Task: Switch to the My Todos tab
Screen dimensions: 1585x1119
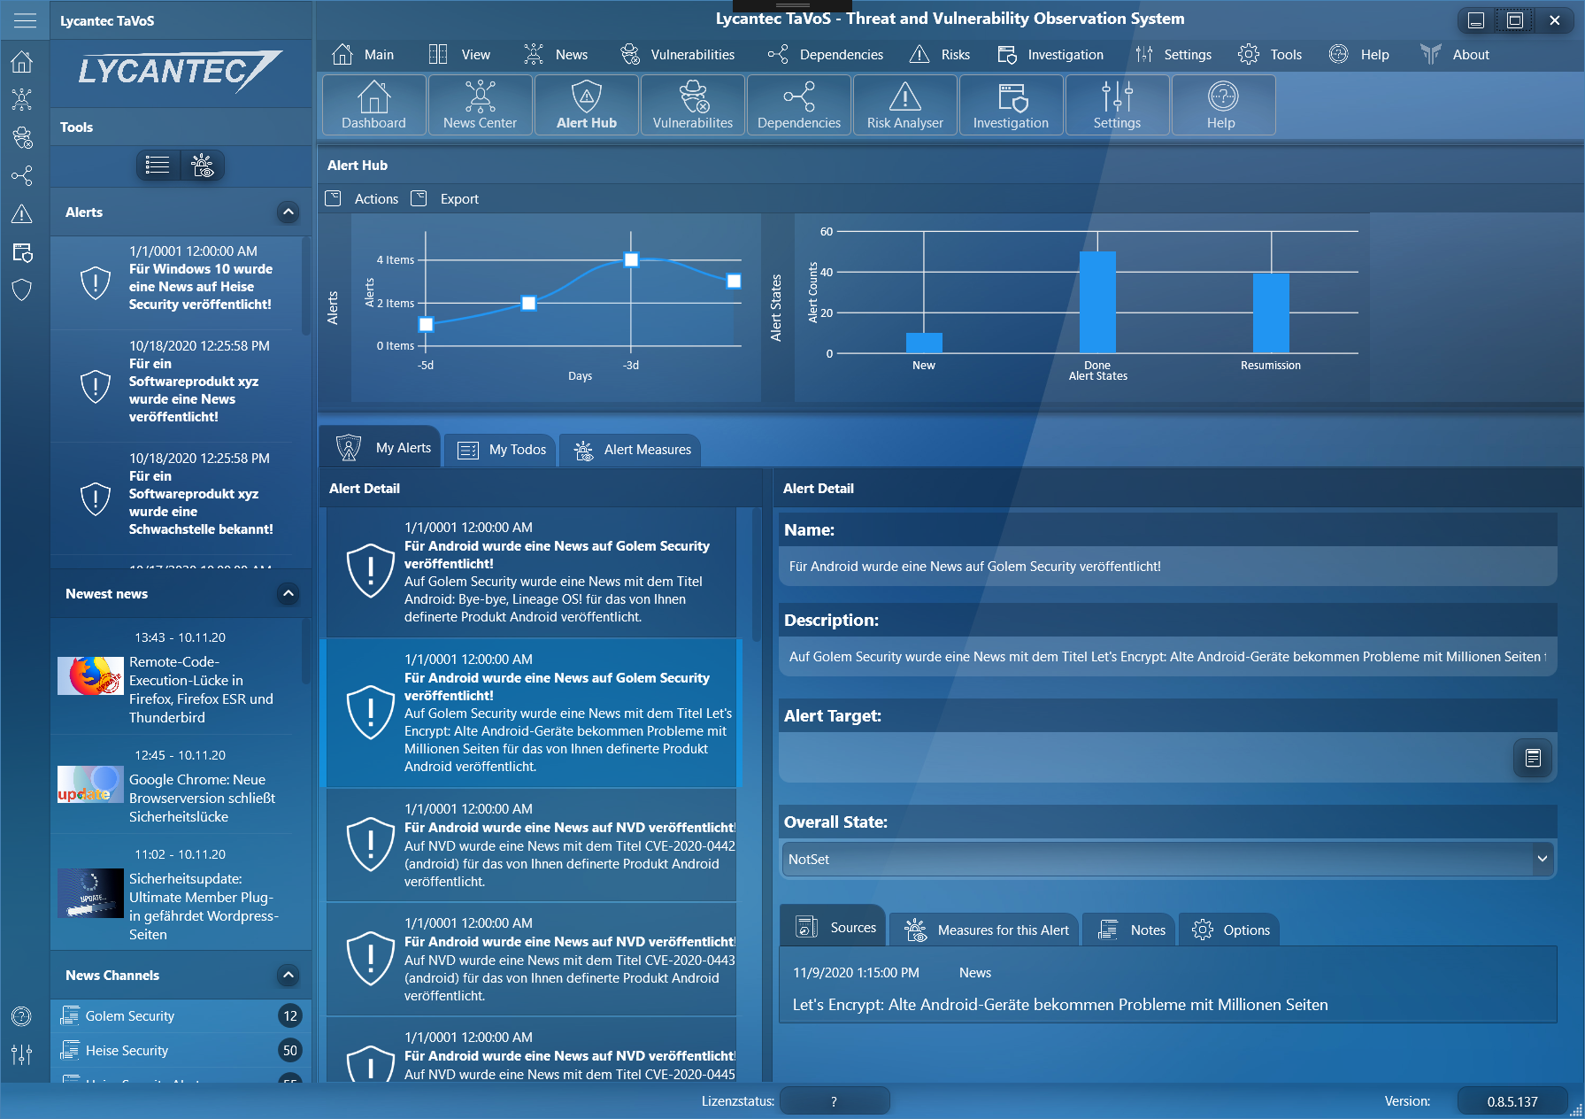Action: click(x=502, y=450)
